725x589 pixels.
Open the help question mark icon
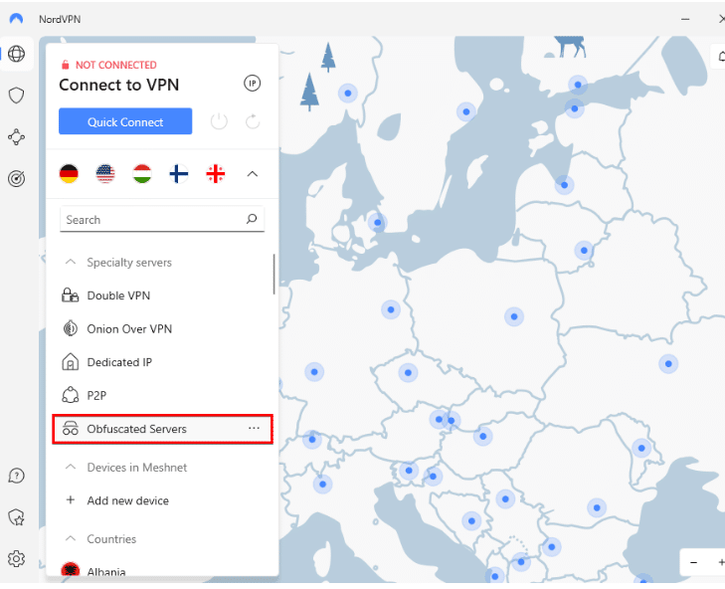tap(16, 476)
